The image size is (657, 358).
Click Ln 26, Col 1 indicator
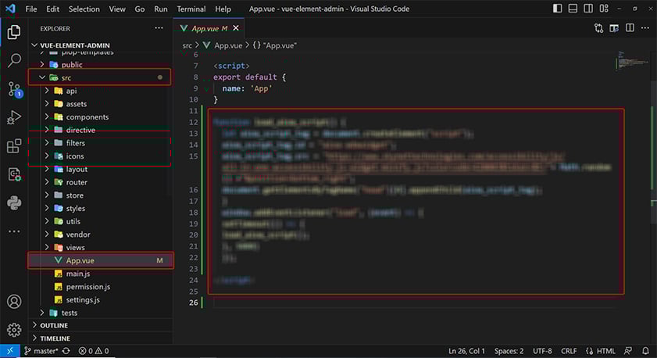point(466,351)
